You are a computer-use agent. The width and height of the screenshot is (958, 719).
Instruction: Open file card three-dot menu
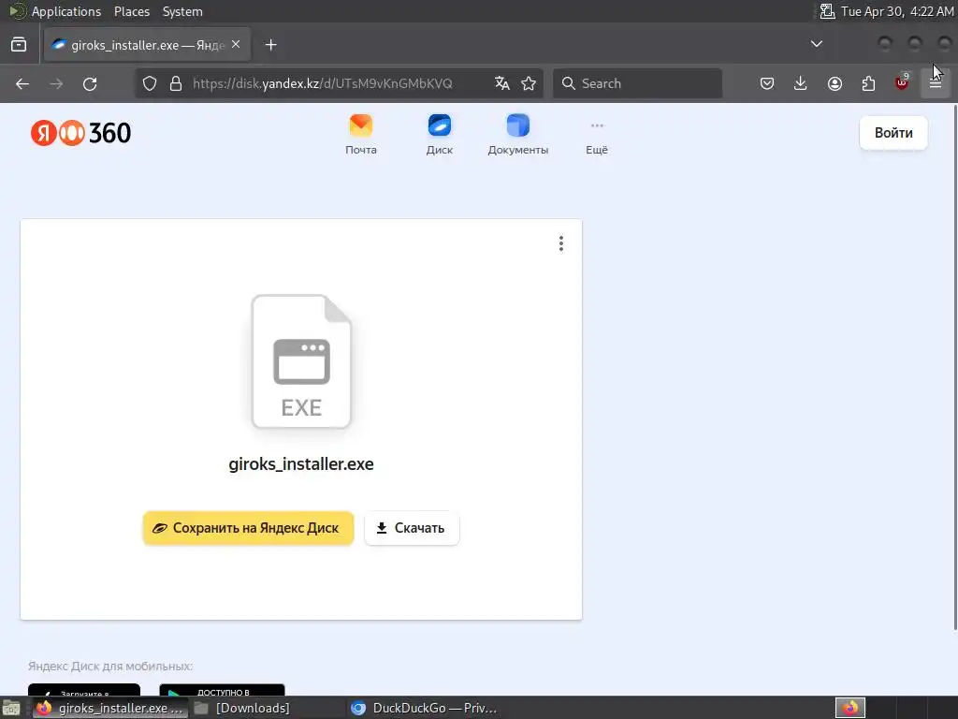point(561,243)
